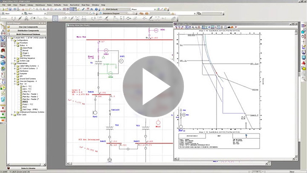307x173 pixels.
Task: Open the Edit menu
Action: point(9,5)
